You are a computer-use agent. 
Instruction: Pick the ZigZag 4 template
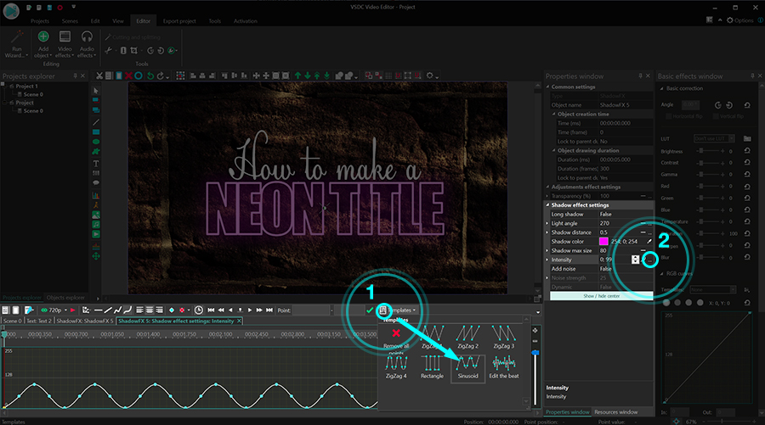tap(395, 363)
